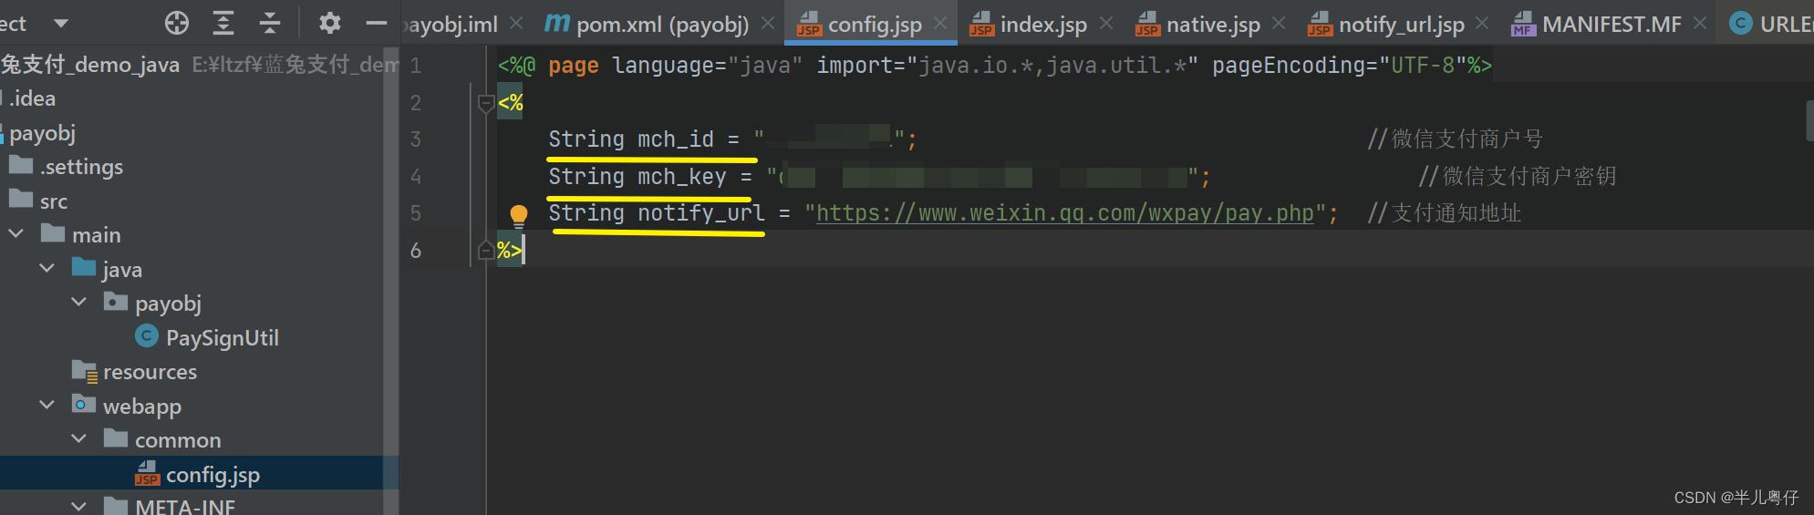Select the resources folder

pos(150,372)
